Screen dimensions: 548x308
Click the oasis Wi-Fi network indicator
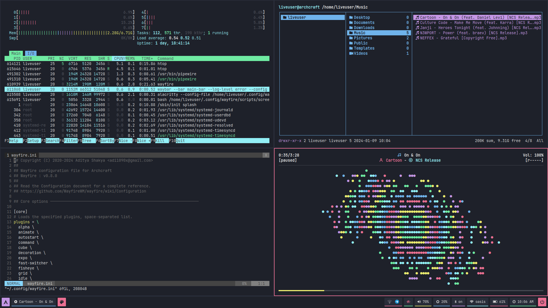pos(478,302)
